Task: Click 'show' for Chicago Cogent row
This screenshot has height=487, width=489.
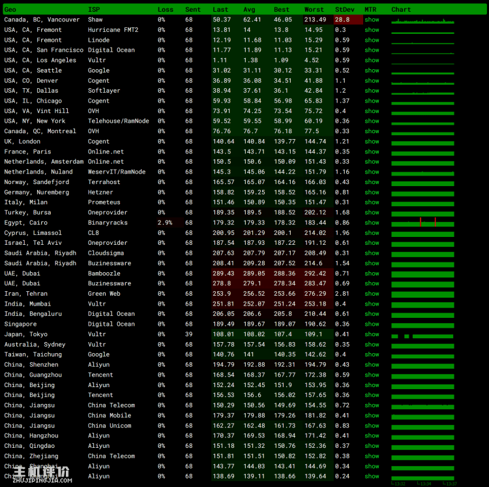Action: pos(372,101)
